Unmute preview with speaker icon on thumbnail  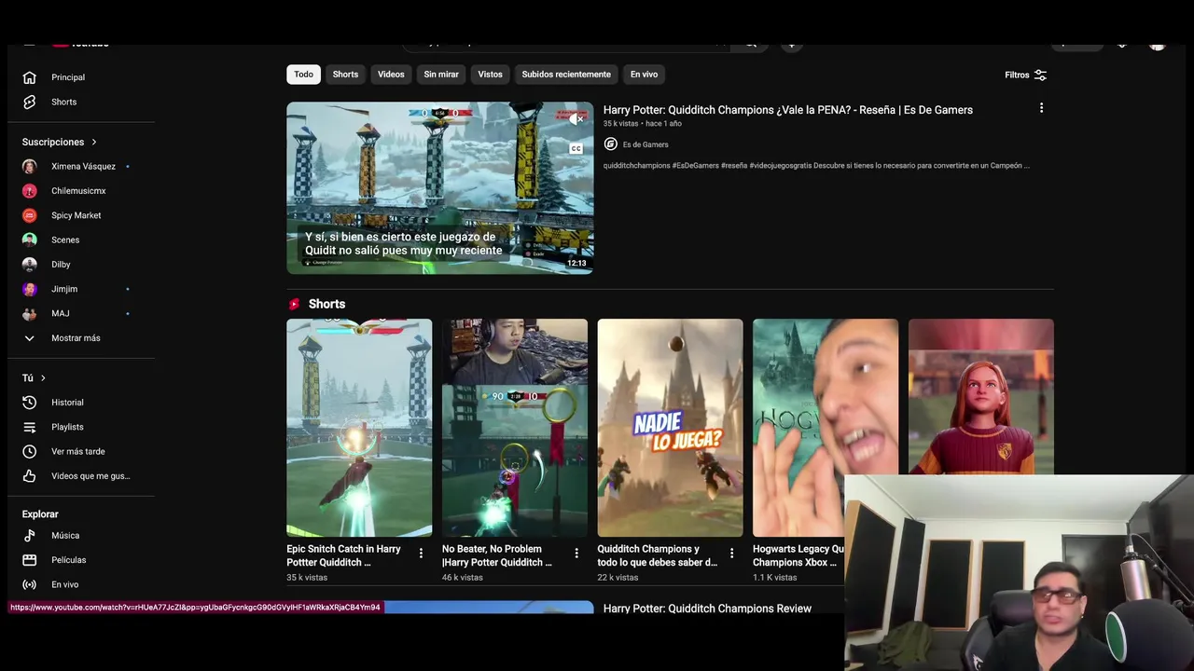[x=576, y=119]
